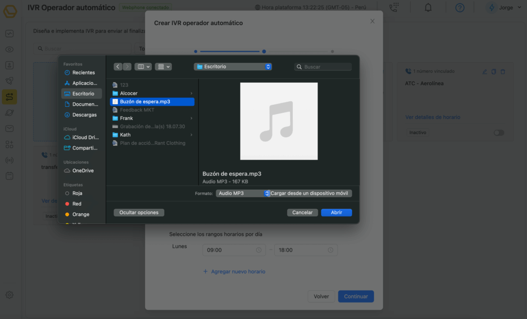Click the Abrir button
The image size is (527, 319).
click(x=336, y=213)
